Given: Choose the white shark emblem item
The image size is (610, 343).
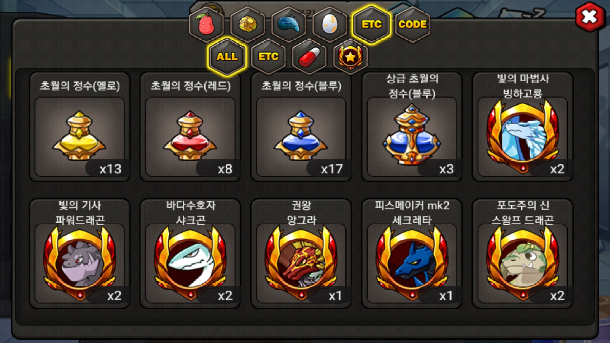Looking at the screenshot, I should click(x=190, y=253).
